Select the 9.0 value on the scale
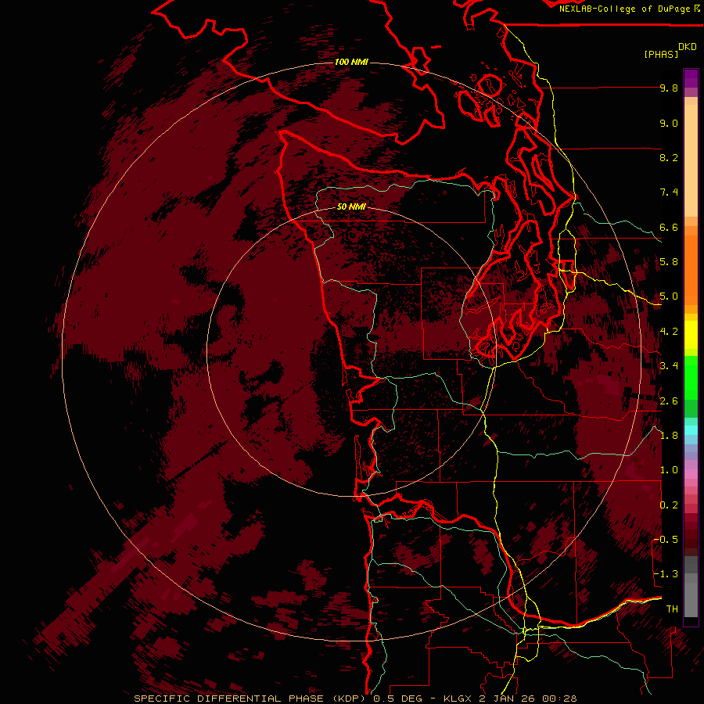The image size is (704, 704). click(669, 124)
